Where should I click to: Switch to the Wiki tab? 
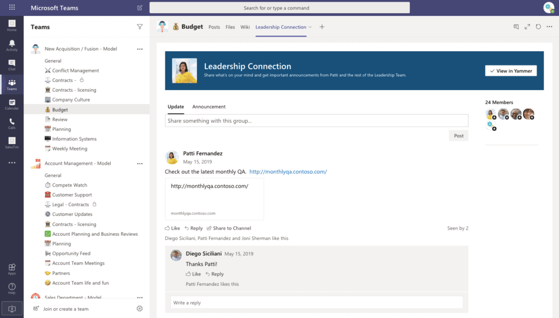pyautogui.click(x=245, y=27)
